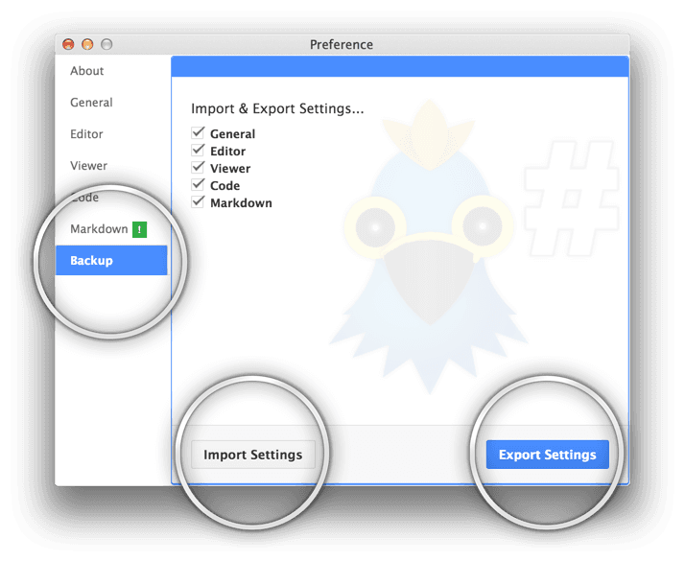
Task: Click the Preference window title bar
Action: [x=342, y=44]
